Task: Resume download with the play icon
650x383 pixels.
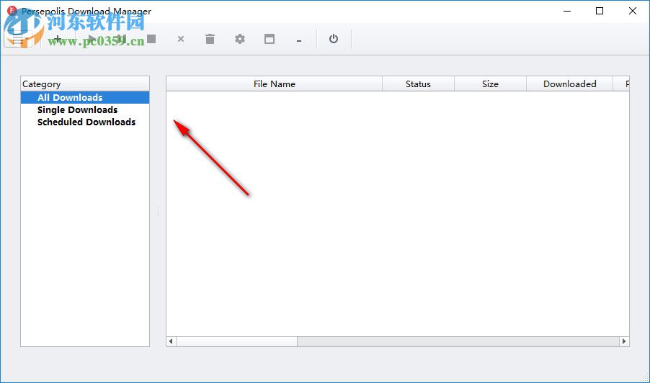Action: coord(92,40)
